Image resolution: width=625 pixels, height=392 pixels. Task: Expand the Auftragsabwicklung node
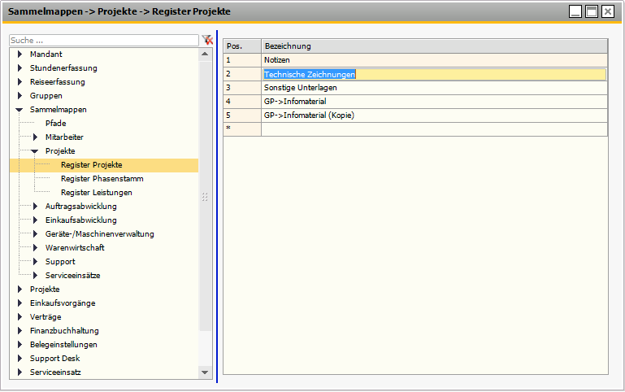[35, 207]
